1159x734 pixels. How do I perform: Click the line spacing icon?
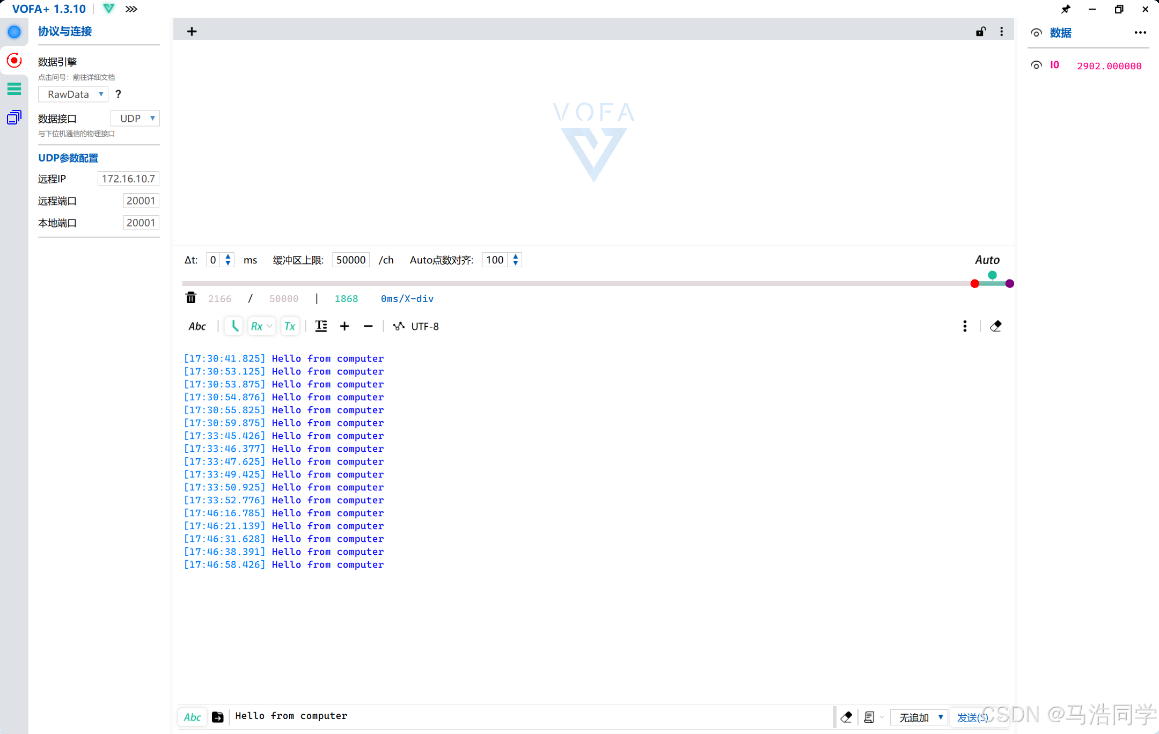pyautogui.click(x=321, y=326)
